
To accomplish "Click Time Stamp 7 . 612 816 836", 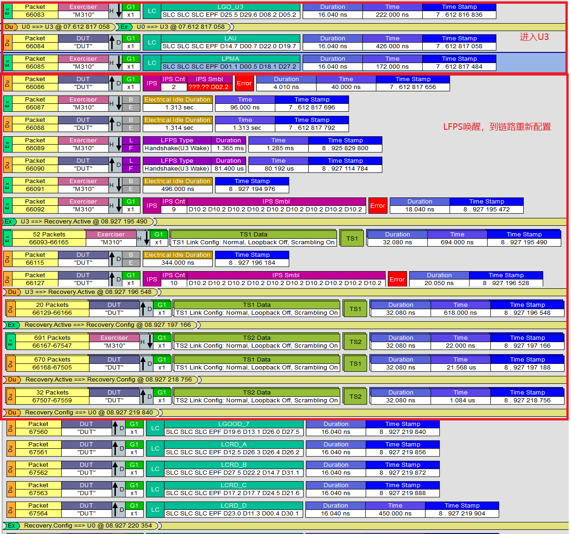I will 459,11.
